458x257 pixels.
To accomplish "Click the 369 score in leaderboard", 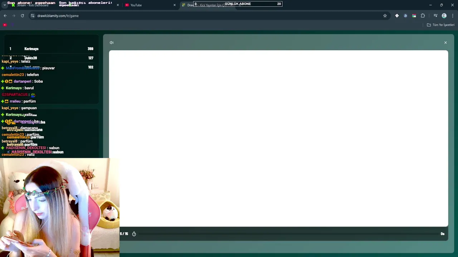I will coord(91,49).
